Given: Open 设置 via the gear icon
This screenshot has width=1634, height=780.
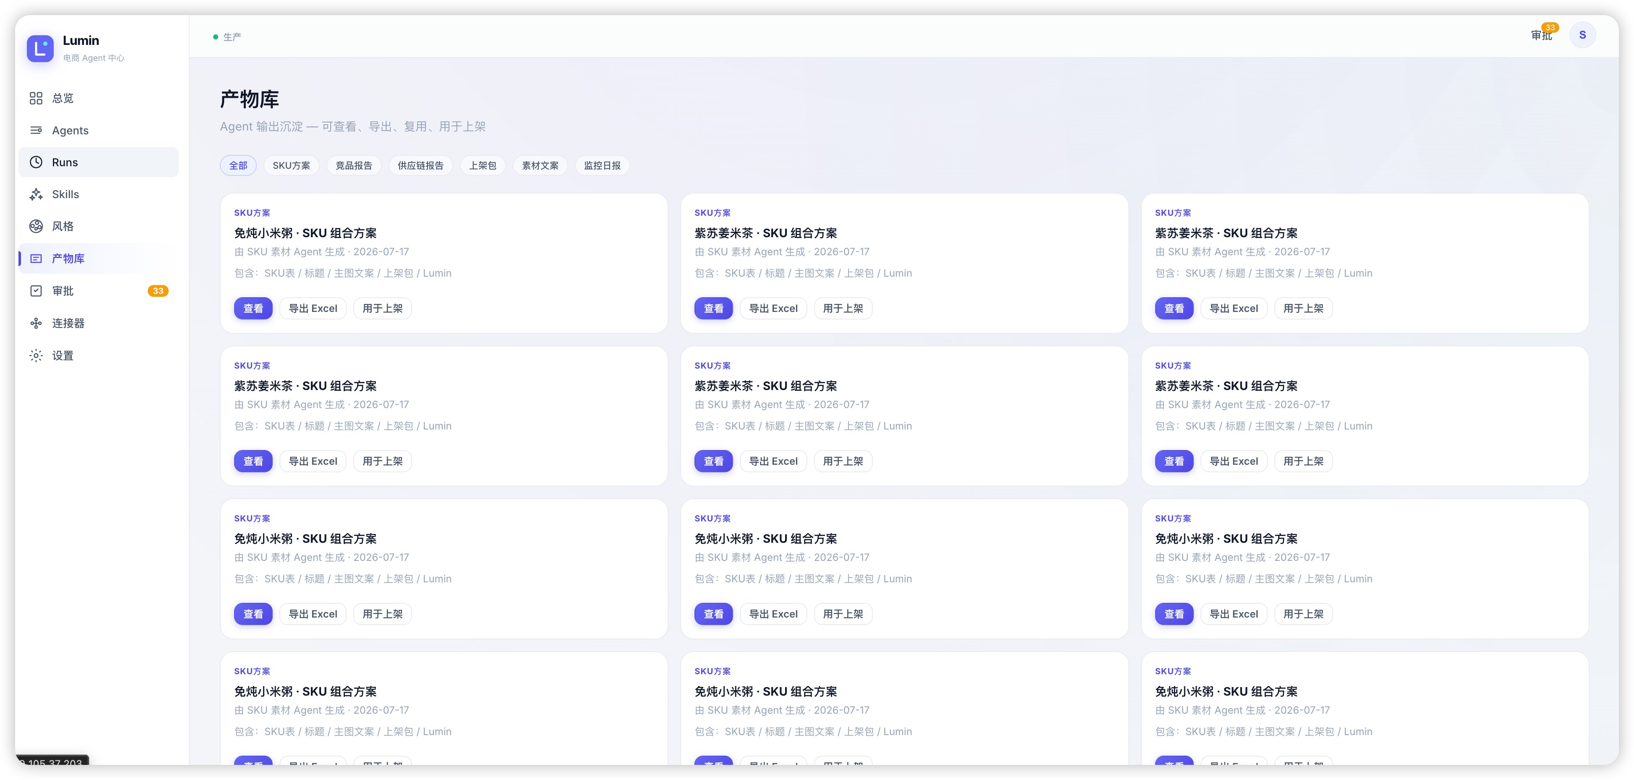Looking at the screenshot, I should 36,356.
